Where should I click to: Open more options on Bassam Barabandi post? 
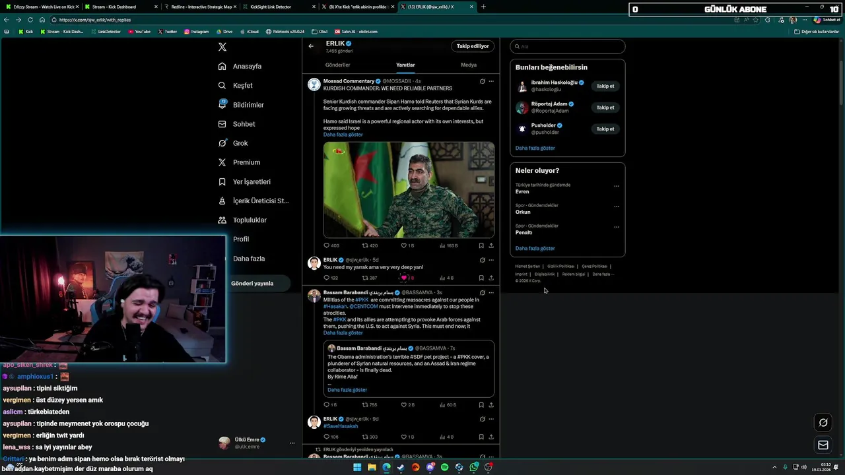(491, 292)
